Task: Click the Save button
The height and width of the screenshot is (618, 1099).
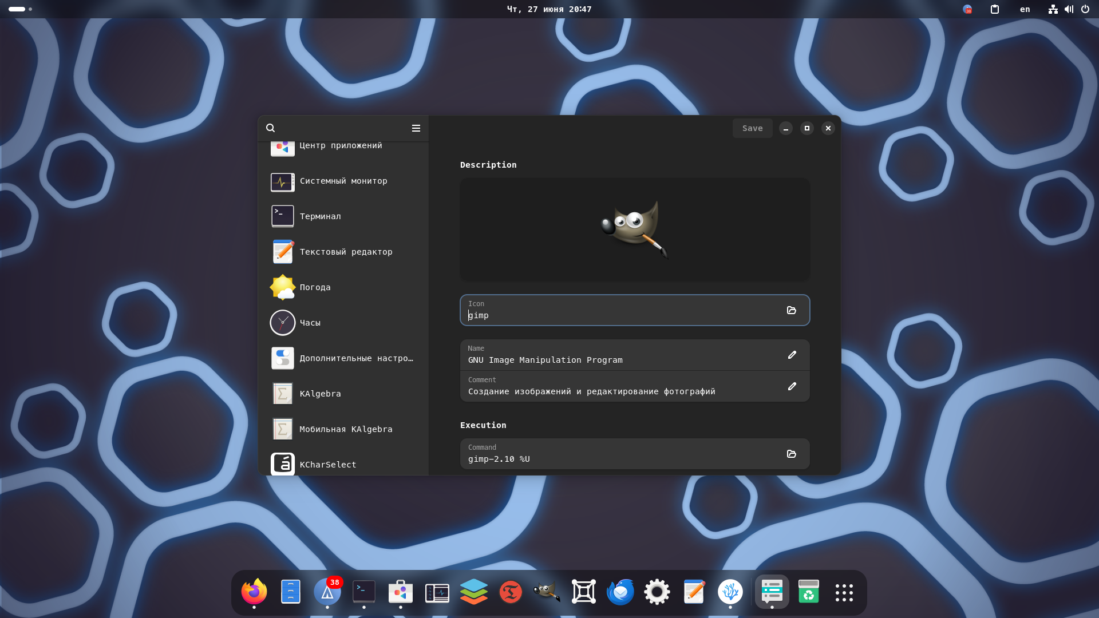Action: (752, 128)
